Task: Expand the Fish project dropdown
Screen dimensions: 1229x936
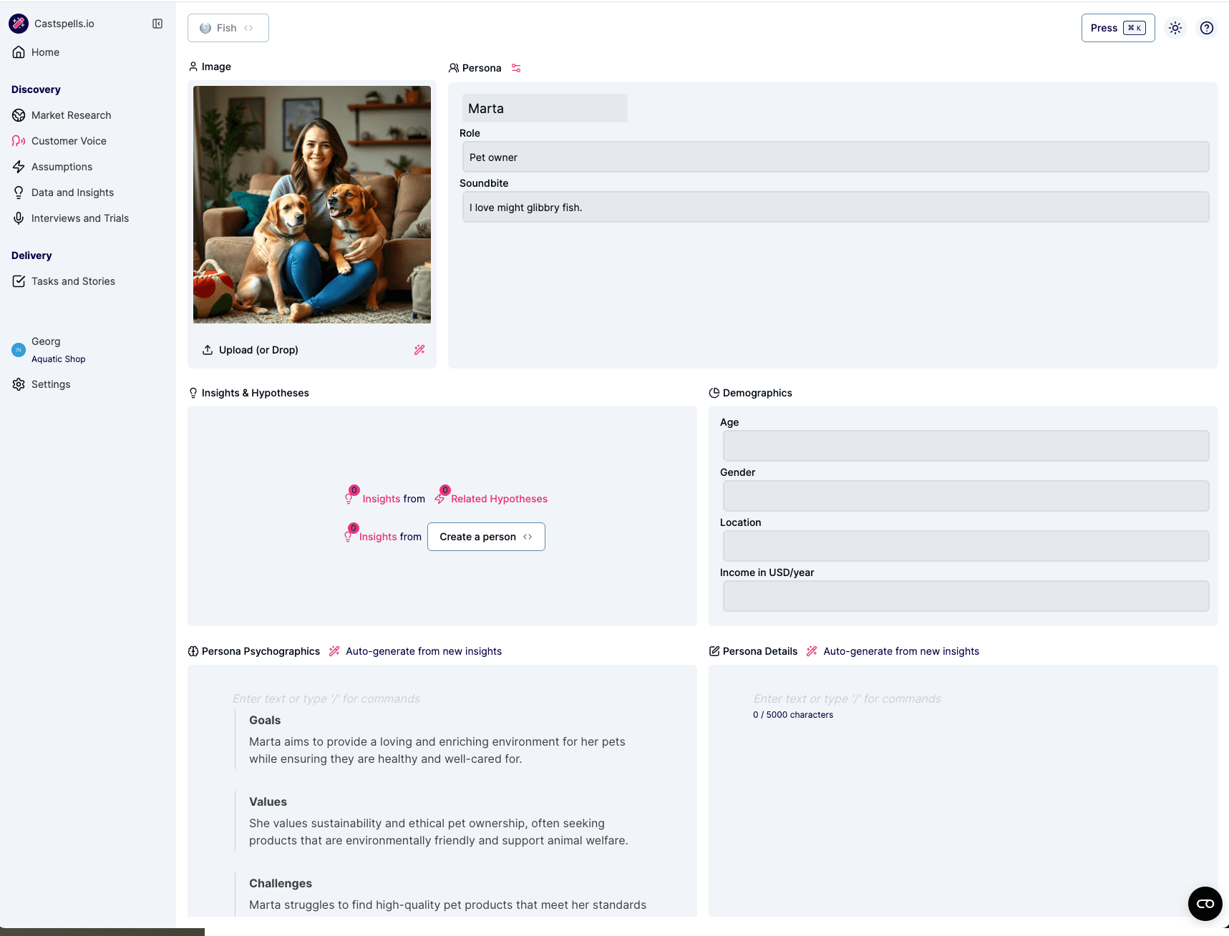Action: [228, 28]
